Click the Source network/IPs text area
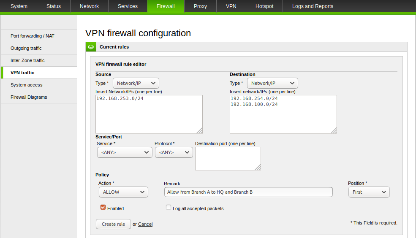This screenshot has height=238, width=416. point(149,114)
